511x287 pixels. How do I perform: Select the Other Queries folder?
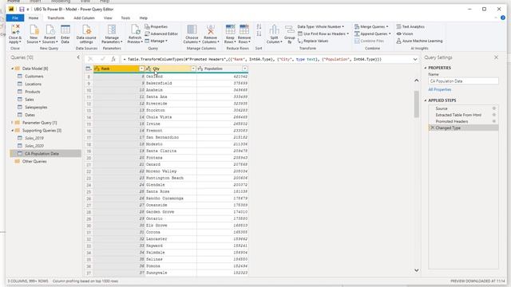[34, 161]
